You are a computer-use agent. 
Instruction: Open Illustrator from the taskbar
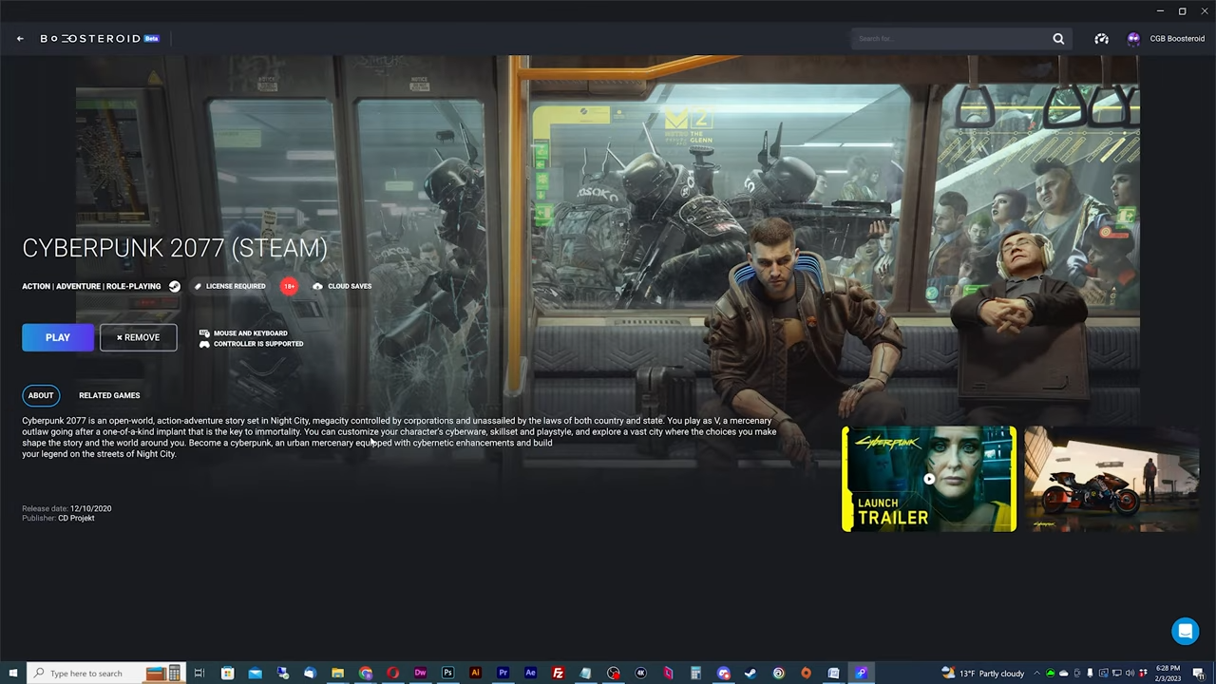click(475, 674)
